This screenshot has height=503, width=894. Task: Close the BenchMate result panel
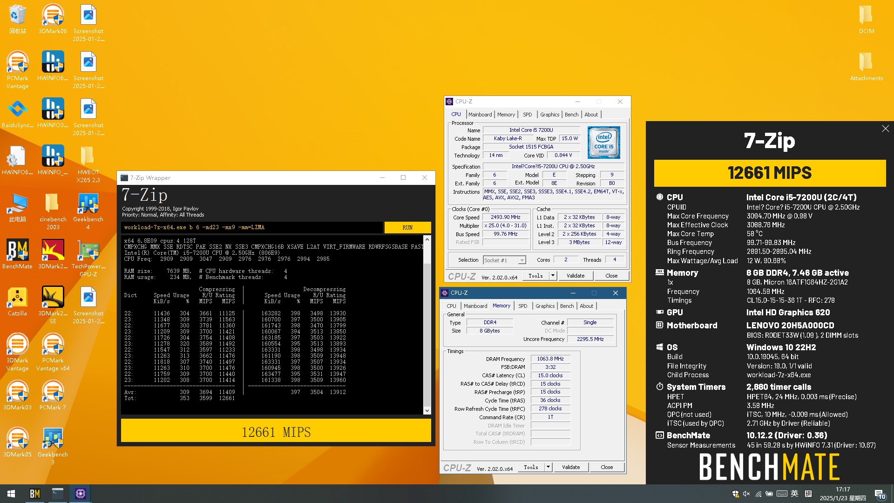pyautogui.click(x=885, y=129)
